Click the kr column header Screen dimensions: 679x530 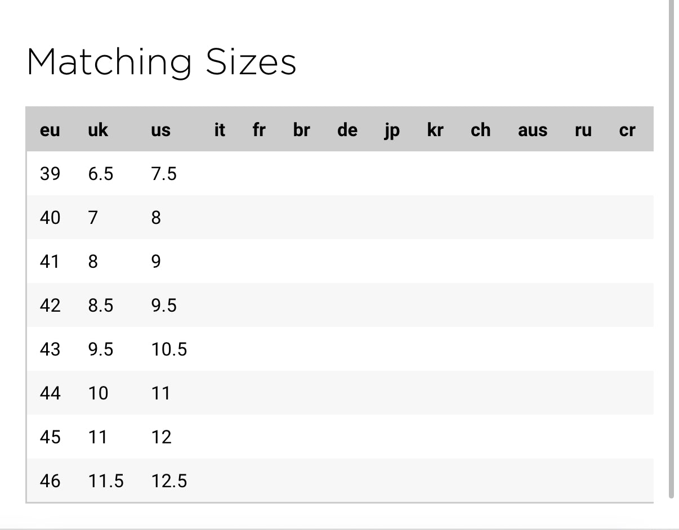point(435,130)
